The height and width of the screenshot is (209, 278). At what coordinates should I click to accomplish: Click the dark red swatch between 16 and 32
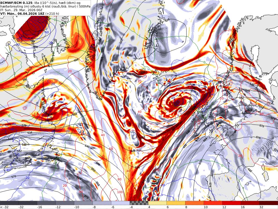click(x=250, y=203)
